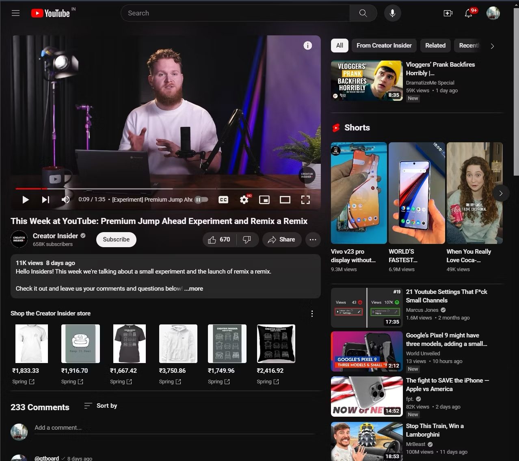The width and height of the screenshot is (519, 461).
Task: Open The fight to SAVE iPhone video
Action: pyautogui.click(x=367, y=396)
